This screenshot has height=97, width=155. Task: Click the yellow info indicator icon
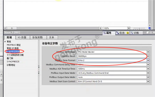(x=128, y=33)
